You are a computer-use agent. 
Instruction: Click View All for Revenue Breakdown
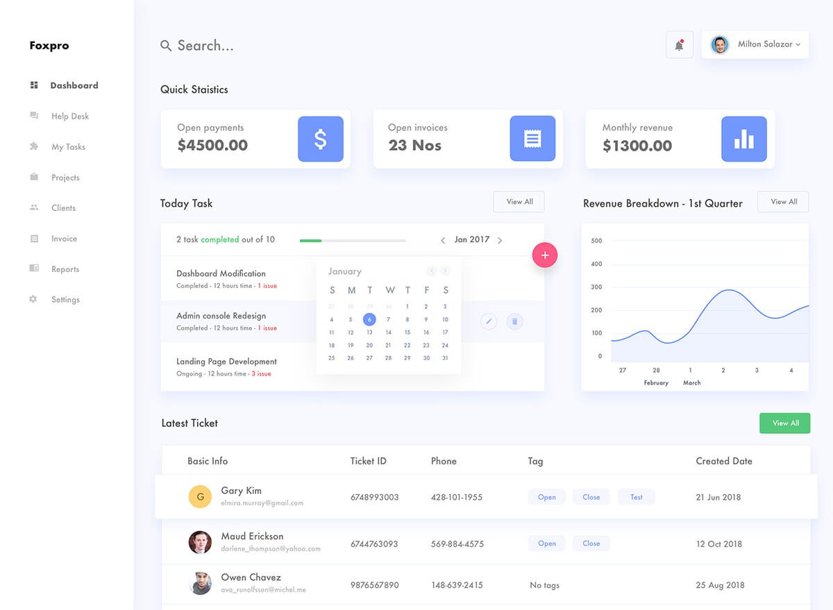click(783, 202)
